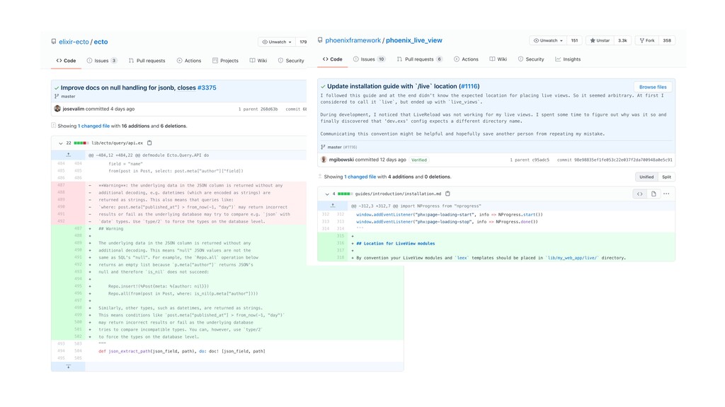This screenshot has width=725, height=407.
Task: Expand diff upward in api.ex
Action: (69, 155)
